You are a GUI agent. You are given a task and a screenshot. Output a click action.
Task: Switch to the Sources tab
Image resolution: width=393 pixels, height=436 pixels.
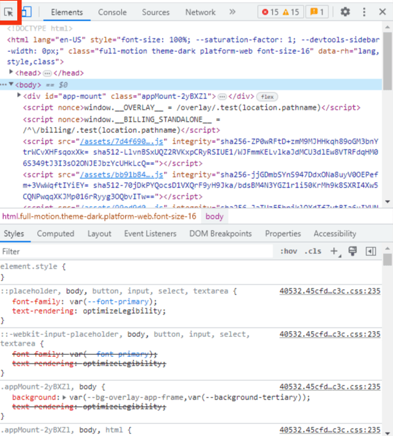[x=156, y=12]
